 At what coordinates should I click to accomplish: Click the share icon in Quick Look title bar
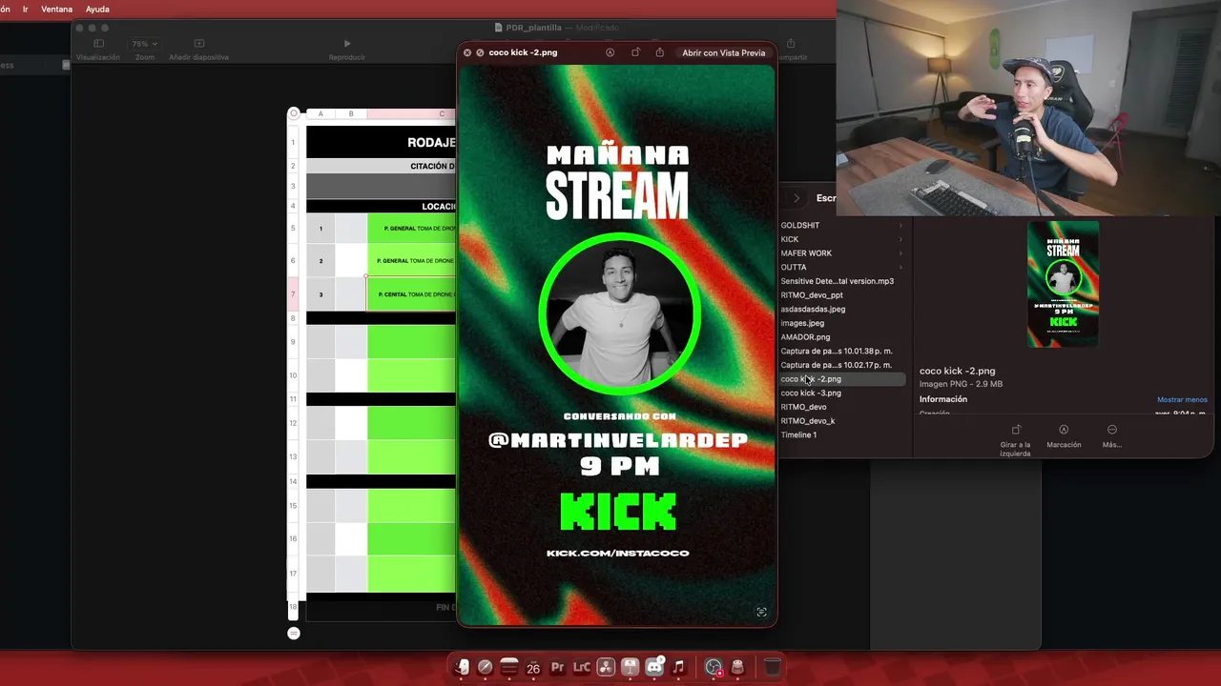coord(660,52)
